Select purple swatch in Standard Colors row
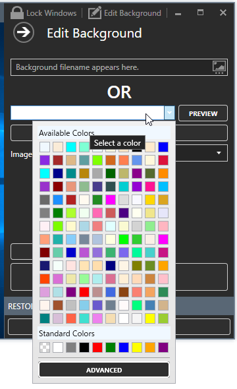The image size is (237, 389). click(x=163, y=347)
